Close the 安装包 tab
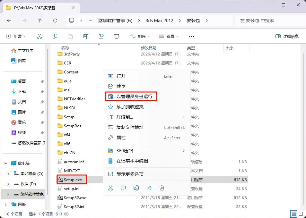 coord(73,8)
